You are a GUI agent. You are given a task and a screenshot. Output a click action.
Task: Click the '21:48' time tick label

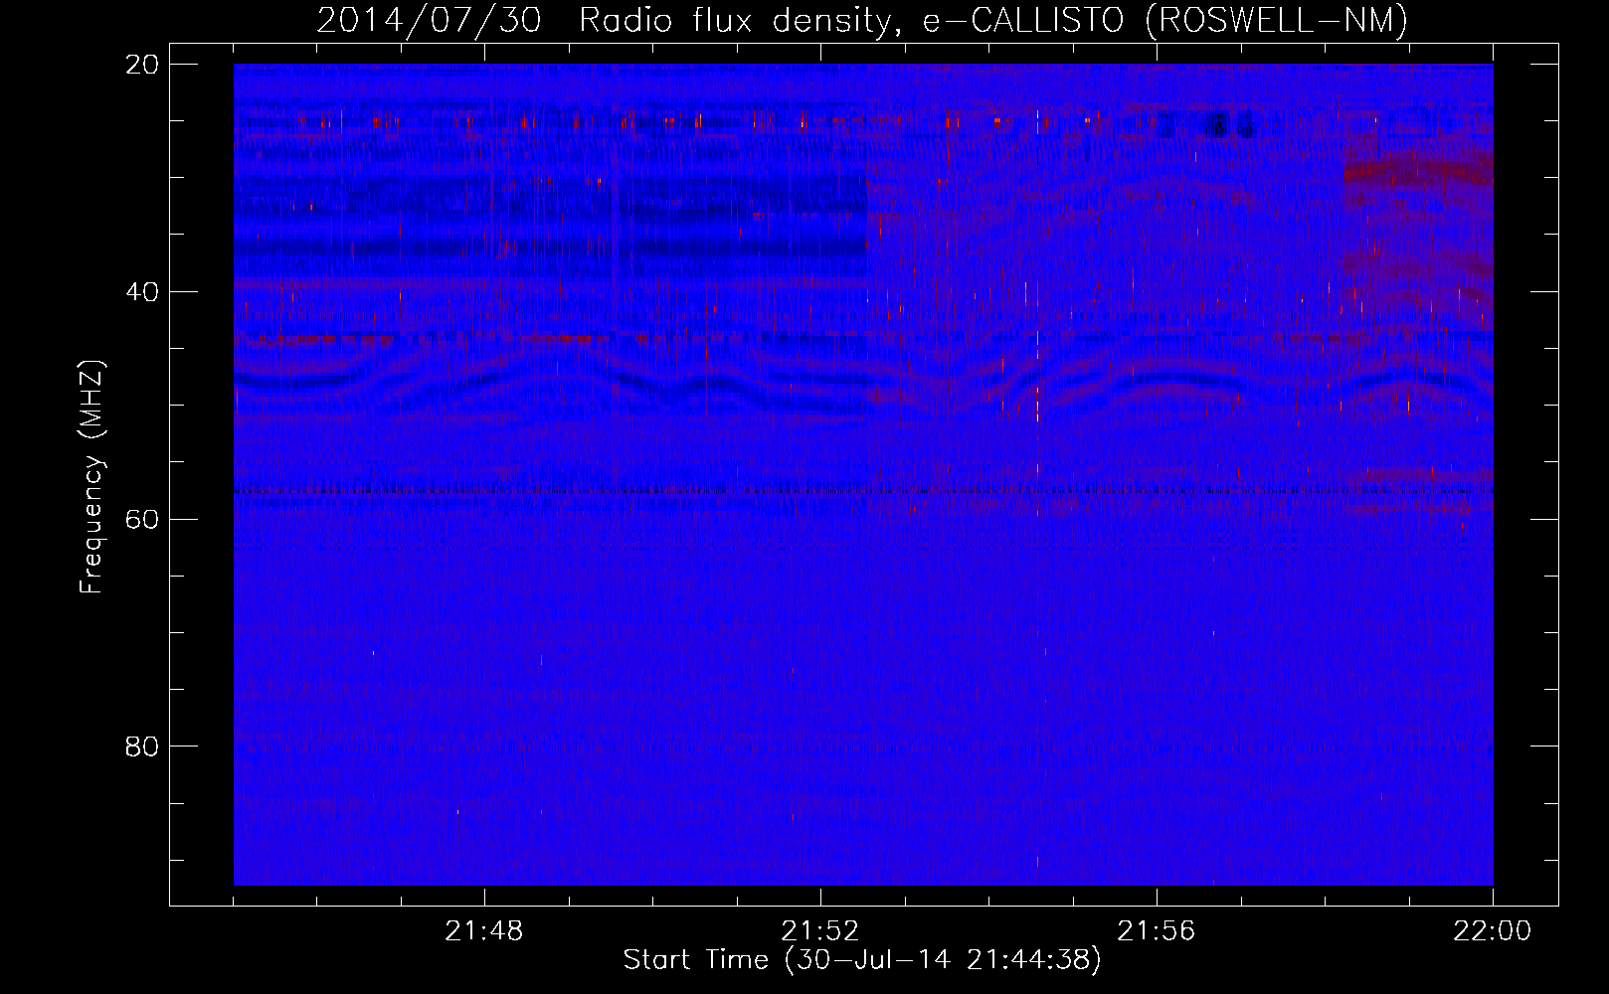click(x=484, y=931)
